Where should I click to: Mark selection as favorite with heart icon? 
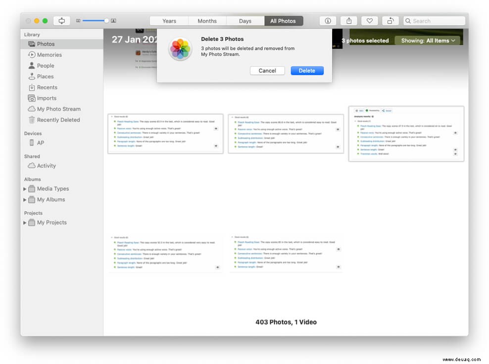tap(370, 21)
